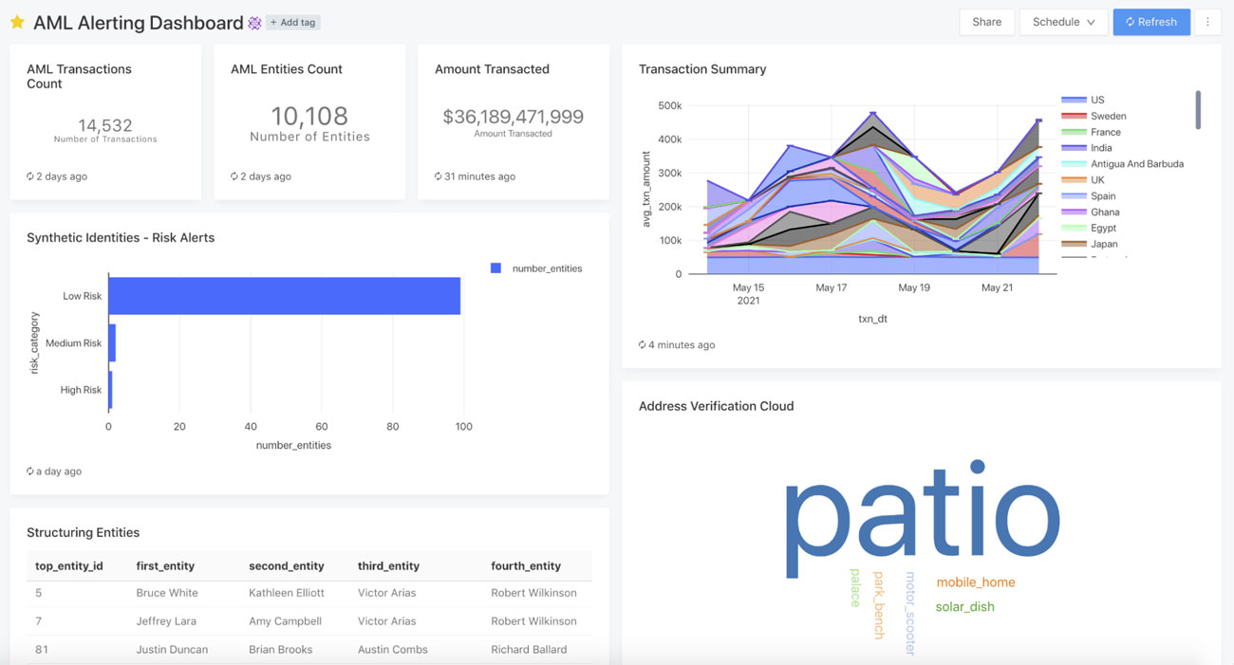
Task: Click refresh icon under AML Entities Count
Action: coord(234,176)
